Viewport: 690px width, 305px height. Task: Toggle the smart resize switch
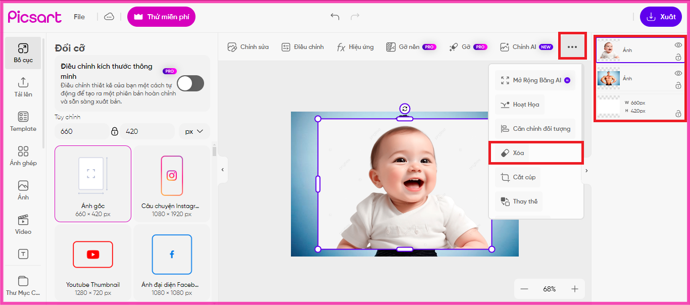pyautogui.click(x=190, y=83)
